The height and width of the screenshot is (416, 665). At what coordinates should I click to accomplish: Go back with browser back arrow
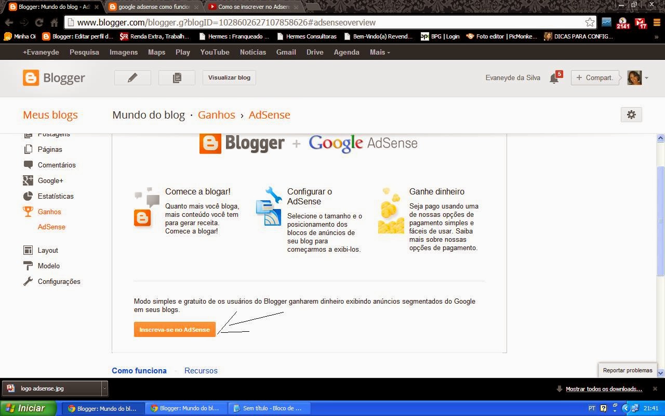pos(9,22)
